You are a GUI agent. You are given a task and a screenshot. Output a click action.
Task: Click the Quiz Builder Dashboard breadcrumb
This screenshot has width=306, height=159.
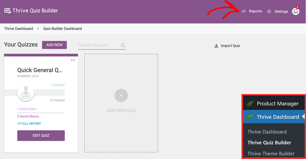[62, 29]
